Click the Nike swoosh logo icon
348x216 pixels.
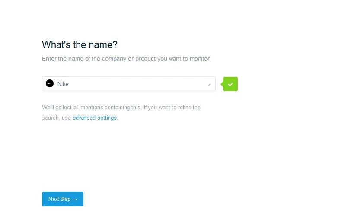(50, 84)
